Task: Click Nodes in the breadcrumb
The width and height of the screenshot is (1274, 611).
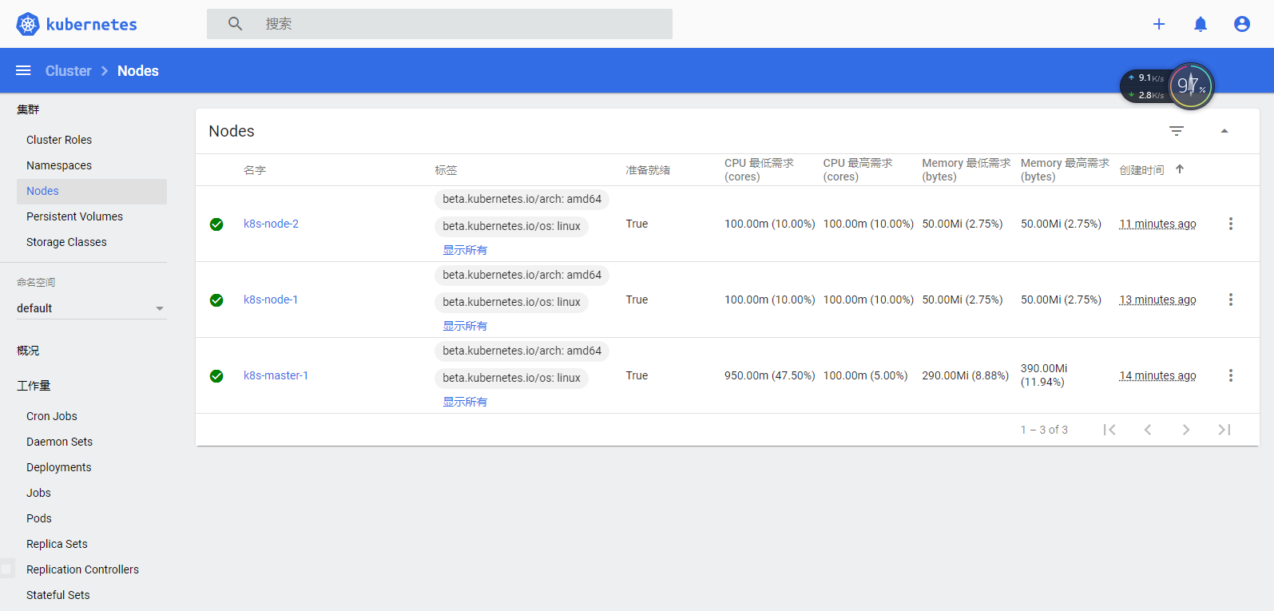Action: point(138,70)
